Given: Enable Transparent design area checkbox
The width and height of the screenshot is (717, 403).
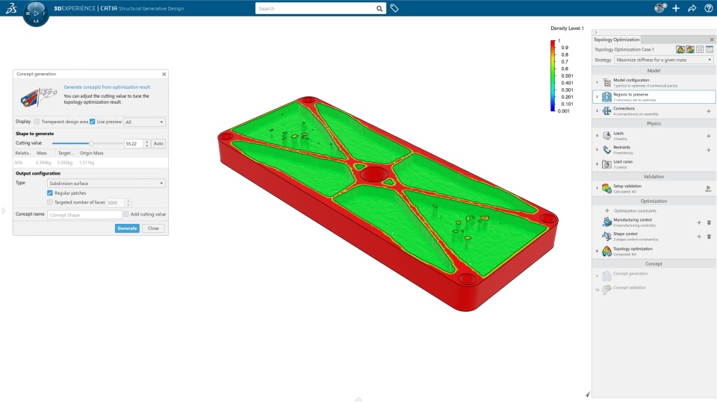Looking at the screenshot, I should pos(37,122).
